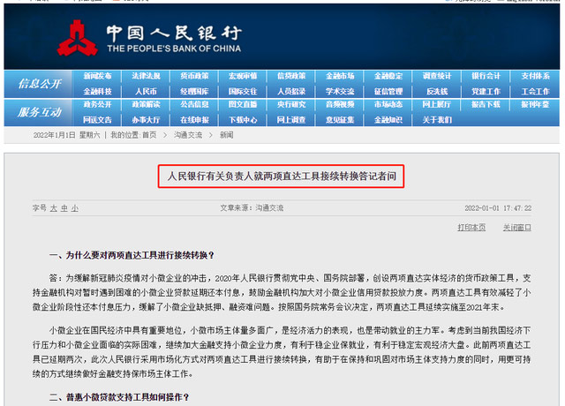
Task: Go to 沟通交流 breadcrumb link
Action: 187,134
